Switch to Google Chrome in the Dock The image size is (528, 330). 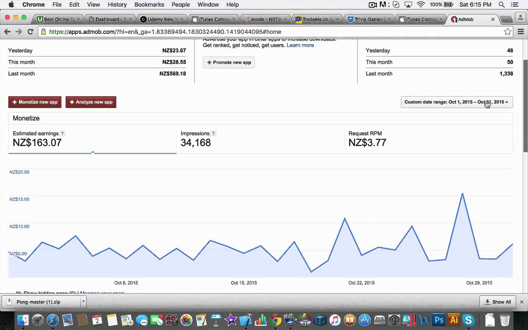[276, 320]
